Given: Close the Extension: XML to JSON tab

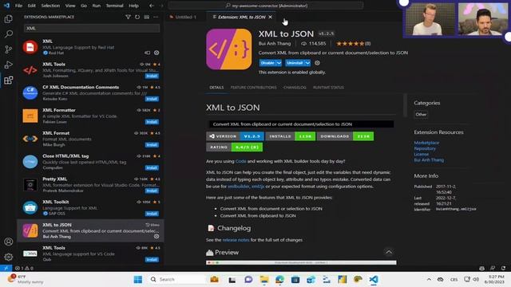Looking at the screenshot, I should click(270, 17).
